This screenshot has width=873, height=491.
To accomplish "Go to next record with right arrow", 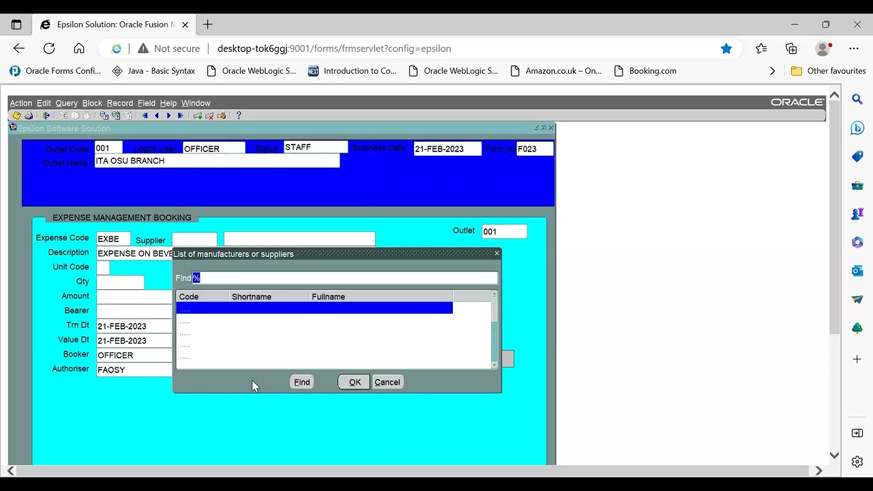I will click(168, 116).
